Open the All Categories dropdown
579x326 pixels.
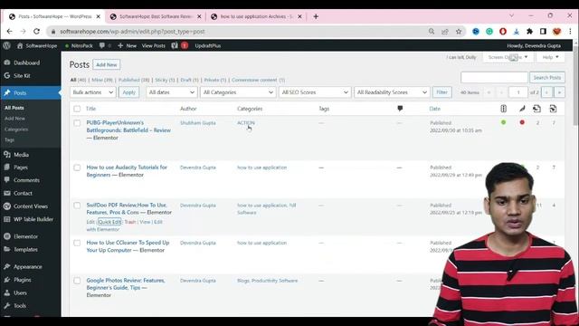tap(238, 92)
